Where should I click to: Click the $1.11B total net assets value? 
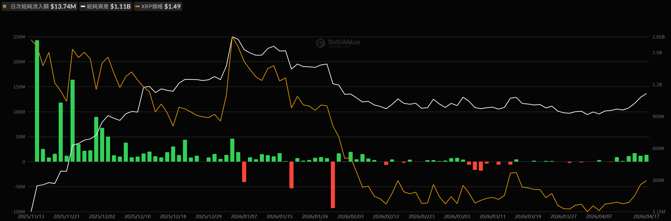[120, 7]
